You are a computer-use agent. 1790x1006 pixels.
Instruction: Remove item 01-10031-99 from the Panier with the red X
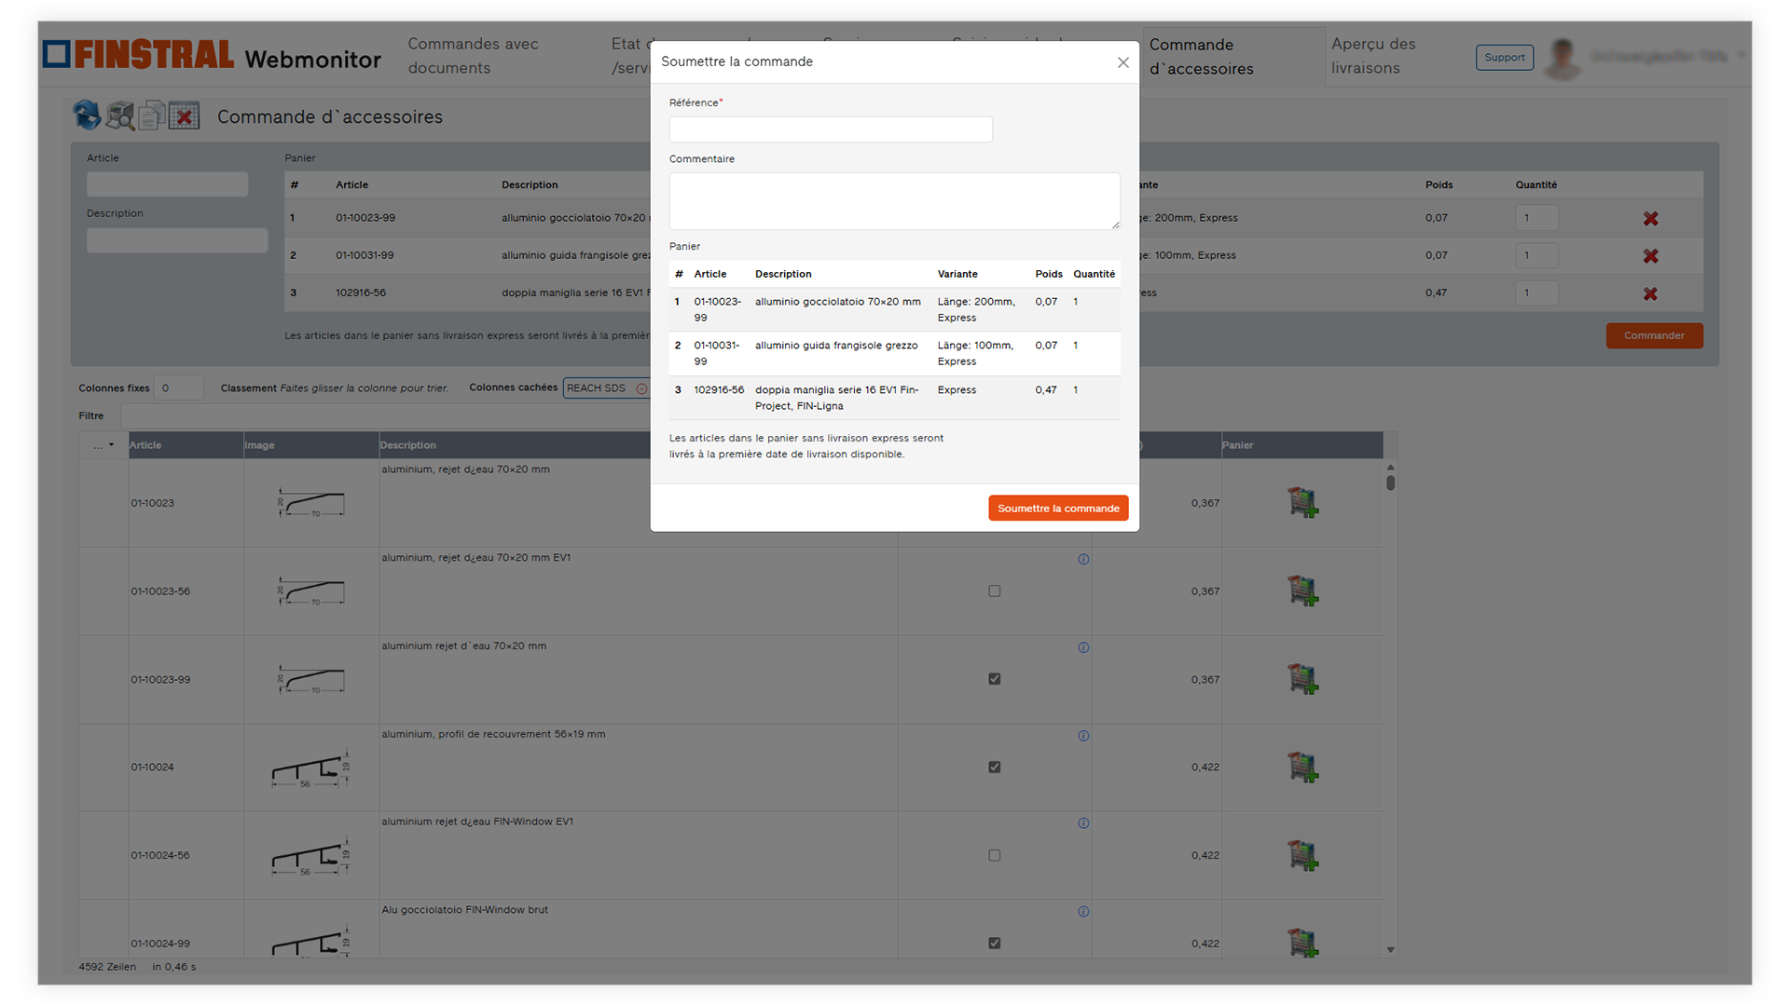[x=1650, y=255]
